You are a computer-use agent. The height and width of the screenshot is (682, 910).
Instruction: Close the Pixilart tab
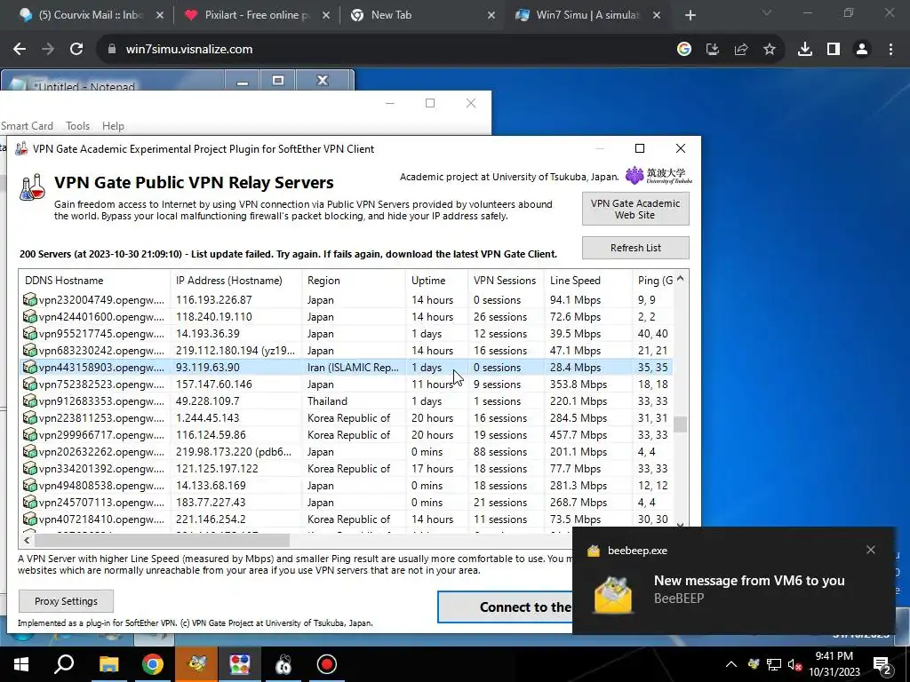tap(326, 15)
